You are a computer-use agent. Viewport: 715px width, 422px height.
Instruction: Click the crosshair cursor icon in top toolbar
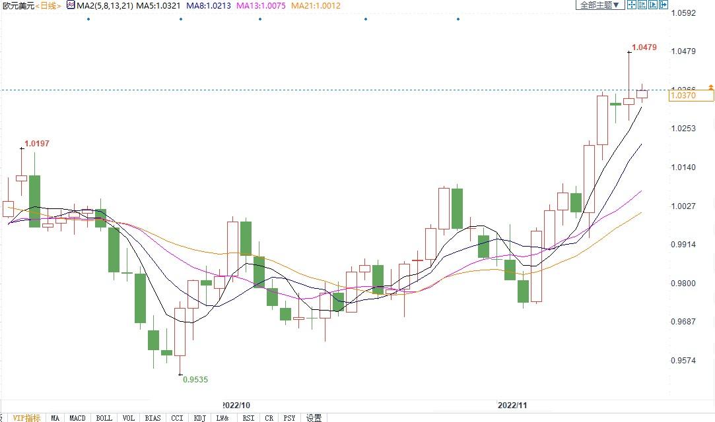(631, 5)
